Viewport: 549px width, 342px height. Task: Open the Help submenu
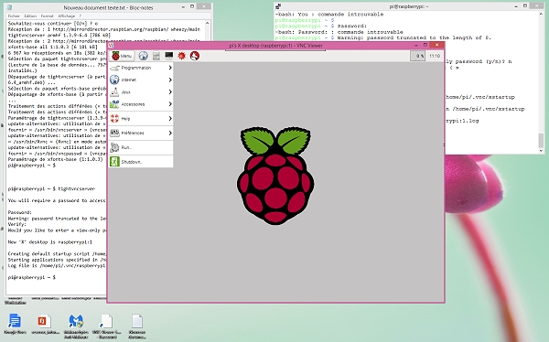coord(141,119)
